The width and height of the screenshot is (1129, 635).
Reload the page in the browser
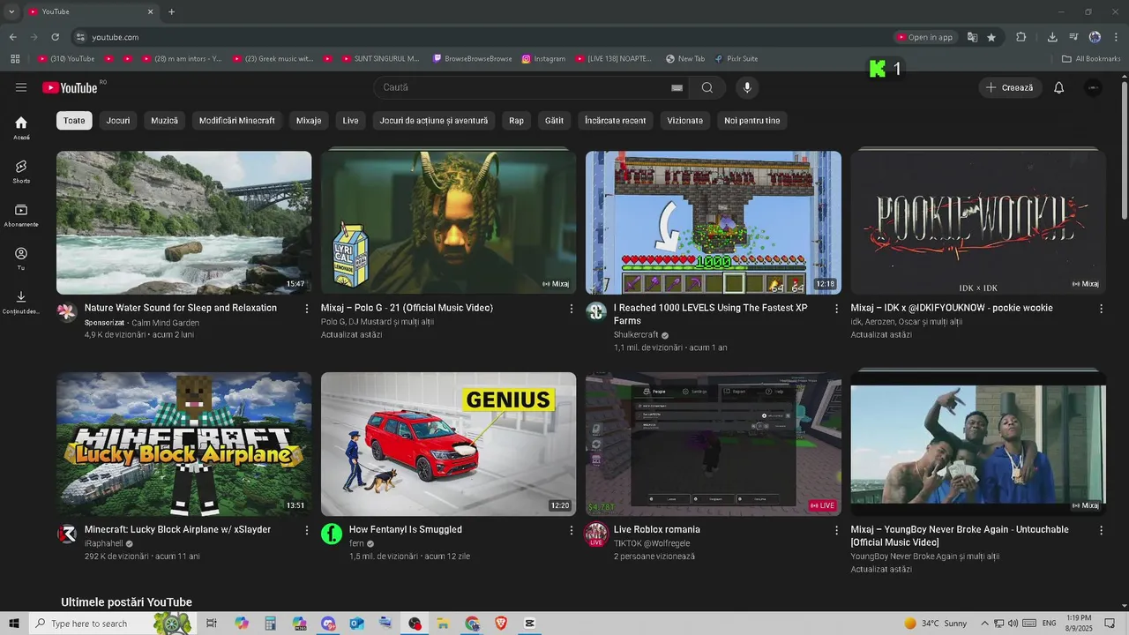(55, 37)
